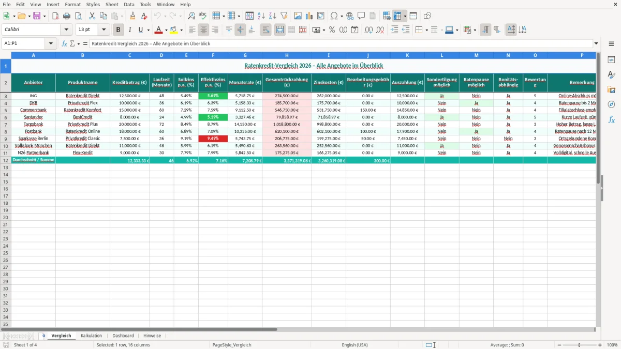Open sidebar Properties panel icon
This screenshot has height=349, width=621.
(x=611, y=59)
